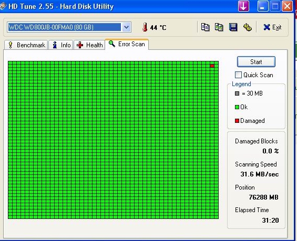
Task: Select the WDC WD800JB drive combo box
Action: point(69,27)
